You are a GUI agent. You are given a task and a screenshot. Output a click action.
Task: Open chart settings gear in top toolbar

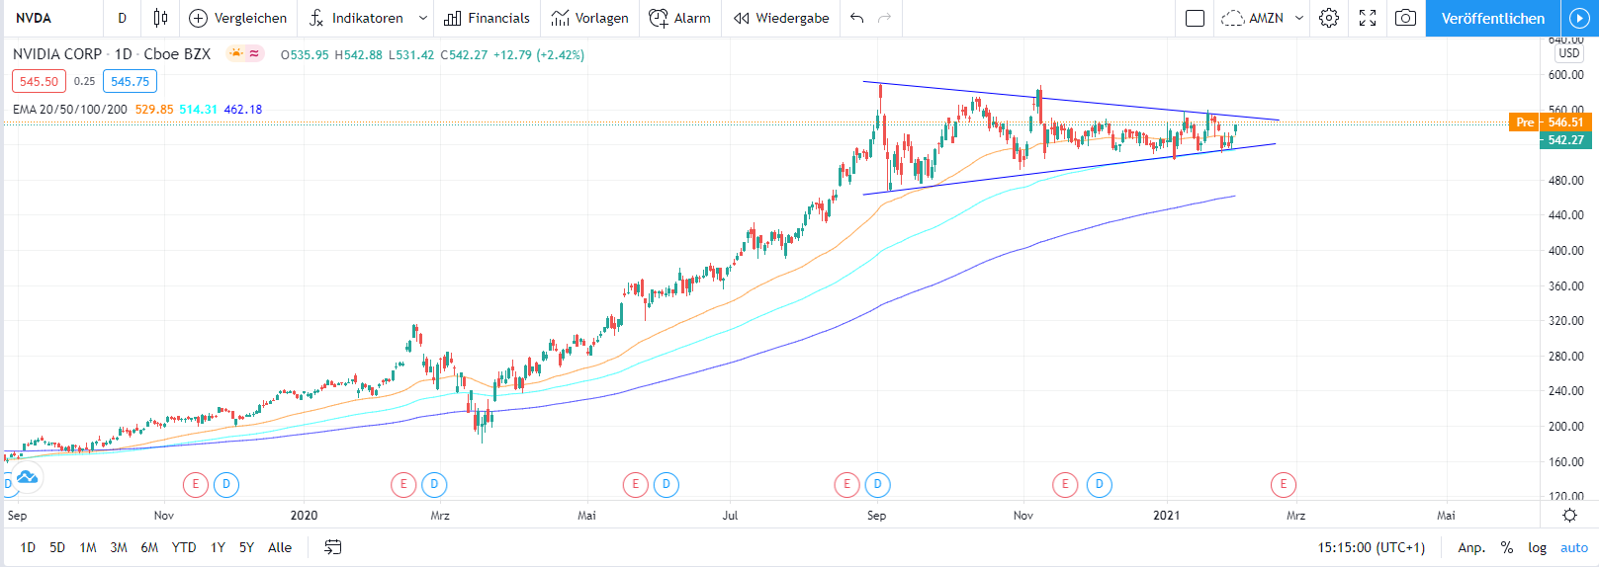click(x=1329, y=18)
